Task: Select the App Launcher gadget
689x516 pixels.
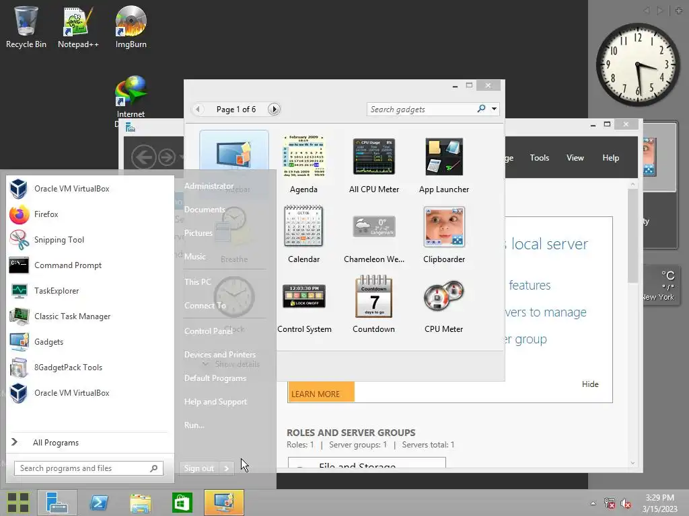Action: (x=444, y=165)
